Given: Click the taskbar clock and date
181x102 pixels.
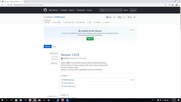Looking at the screenshot, I should (x=173, y=100).
